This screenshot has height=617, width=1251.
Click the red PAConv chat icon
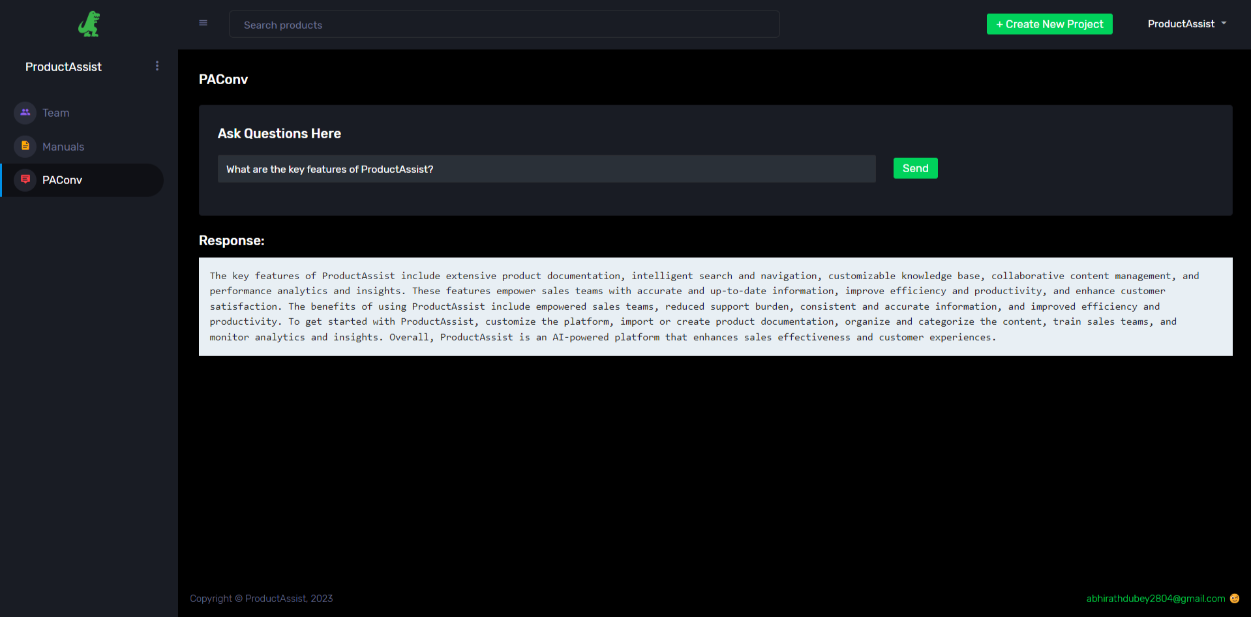click(25, 179)
